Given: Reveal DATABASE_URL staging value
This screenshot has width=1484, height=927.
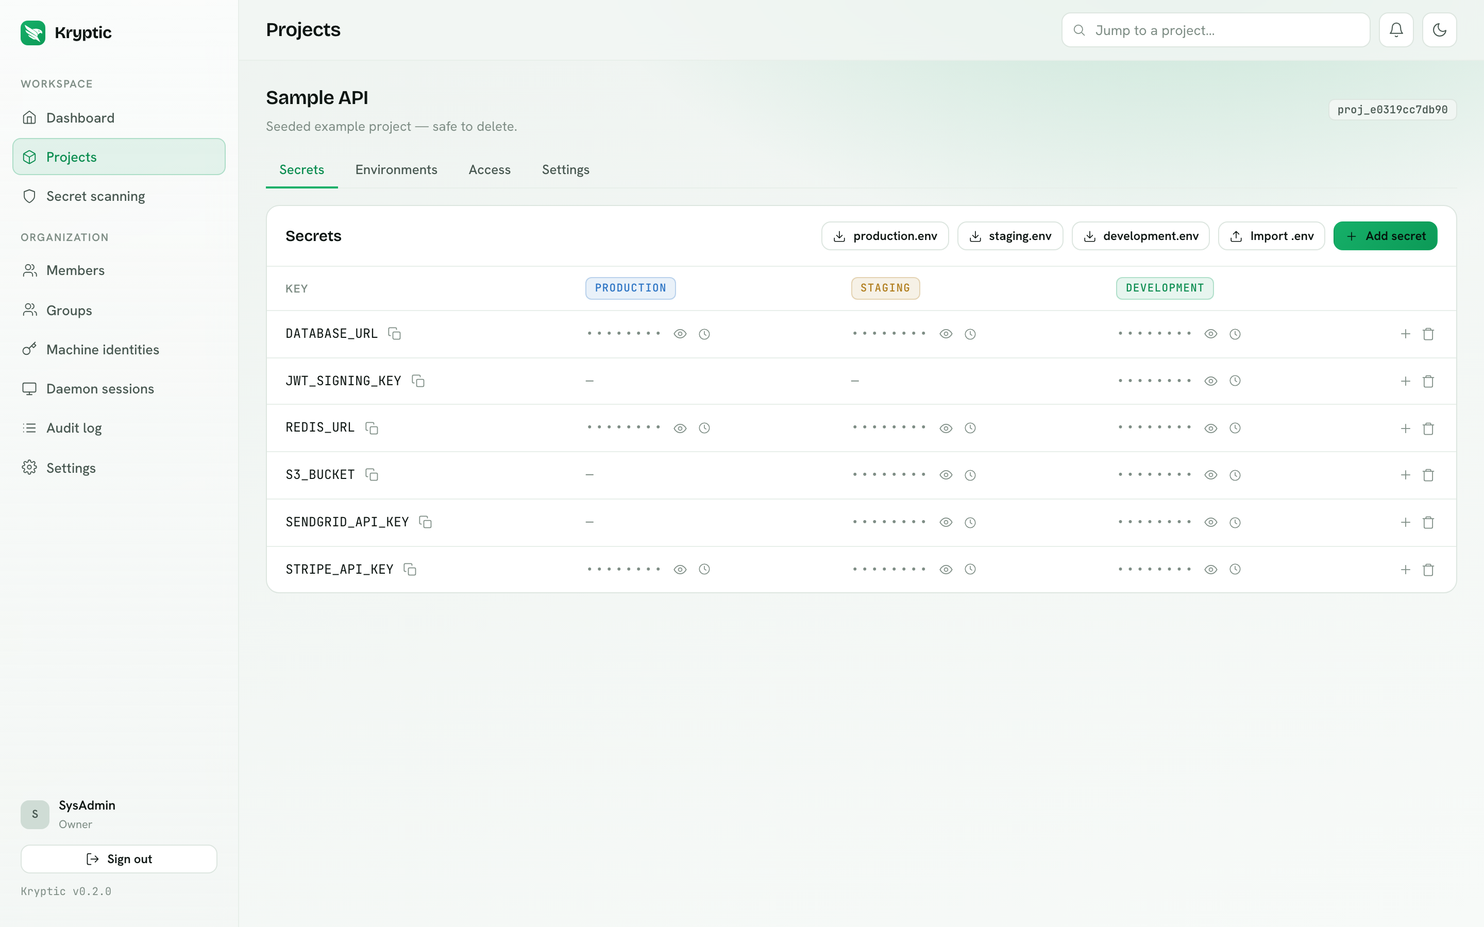Looking at the screenshot, I should click(946, 334).
